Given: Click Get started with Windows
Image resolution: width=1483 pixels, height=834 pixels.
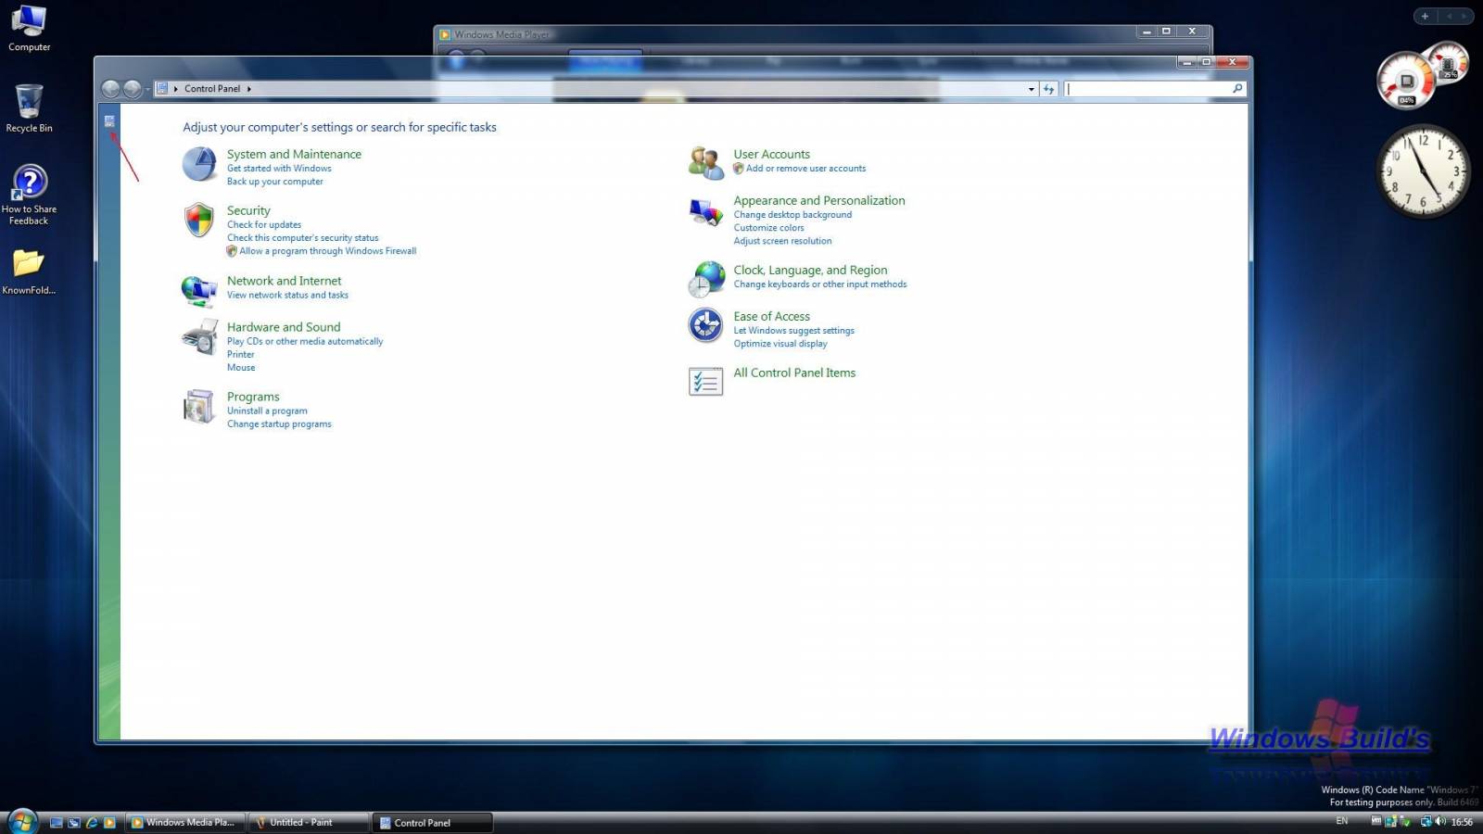Looking at the screenshot, I should point(279,169).
